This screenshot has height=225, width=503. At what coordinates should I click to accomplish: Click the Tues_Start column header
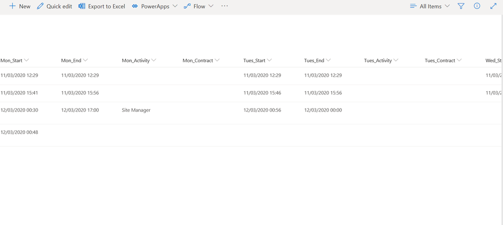pyautogui.click(x=254, y=60)
